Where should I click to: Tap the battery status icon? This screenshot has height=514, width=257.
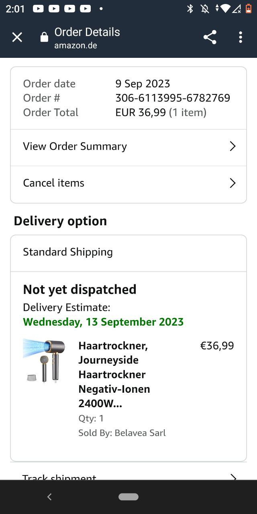249,9
